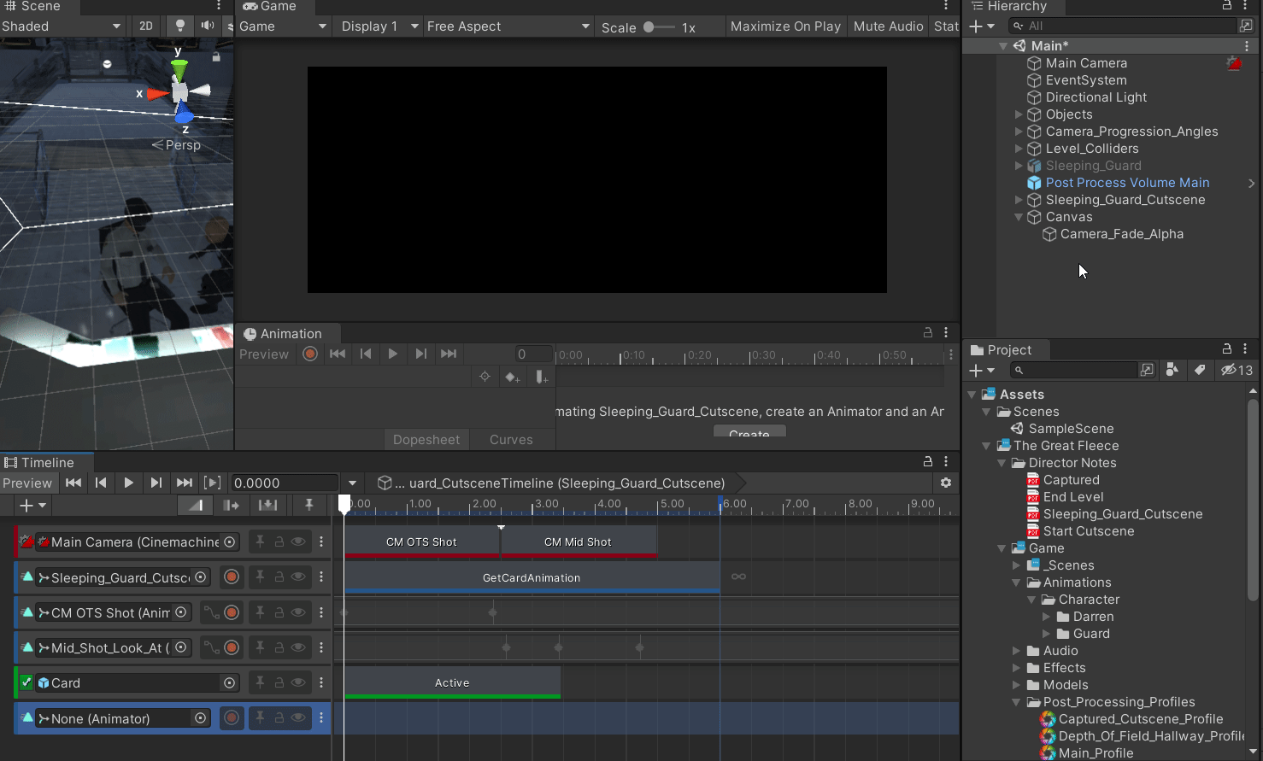Toggle the Card track activation checkbox
The width and height of the screenshot is (1263, 761).
26,682
